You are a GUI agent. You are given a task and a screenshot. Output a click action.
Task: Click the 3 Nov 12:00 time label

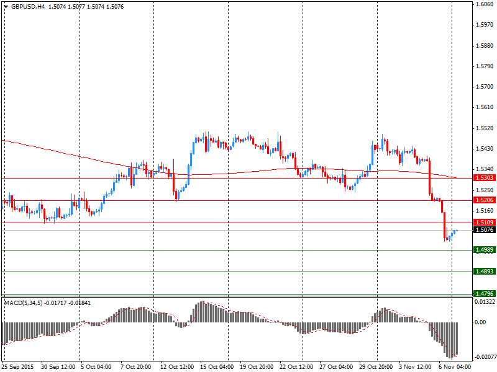pos(414,367)
